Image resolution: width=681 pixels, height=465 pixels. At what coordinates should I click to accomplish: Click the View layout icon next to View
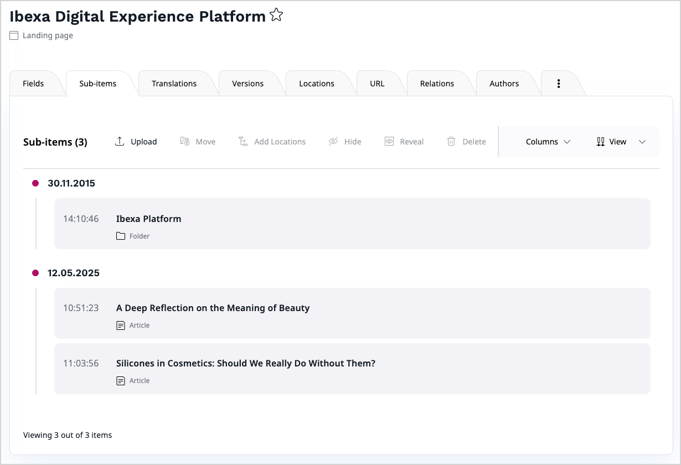tap(601, 141)
